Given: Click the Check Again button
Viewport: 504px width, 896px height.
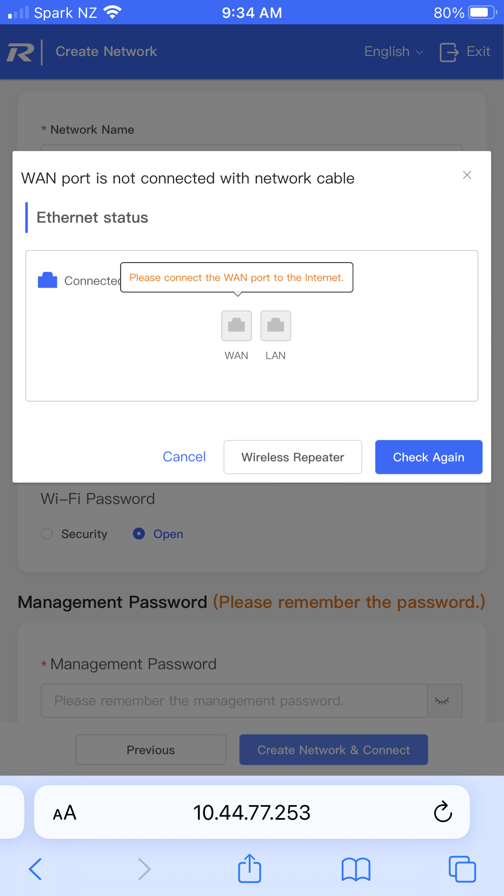Looking at the screenshot, I should (x=429, y=457).
